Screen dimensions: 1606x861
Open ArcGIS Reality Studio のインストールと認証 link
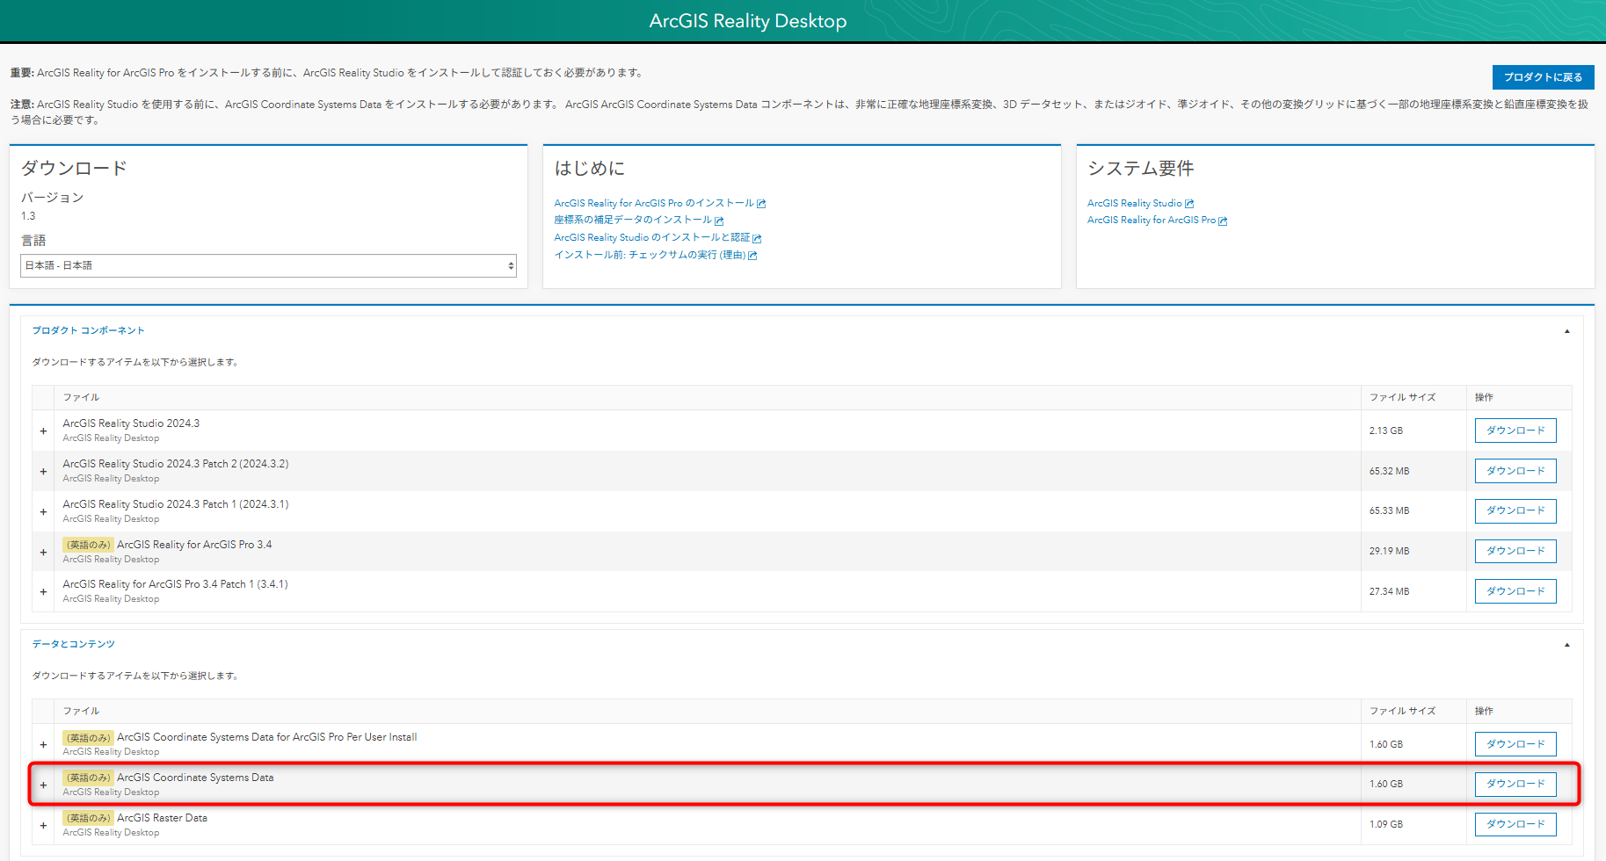point(651,237)
